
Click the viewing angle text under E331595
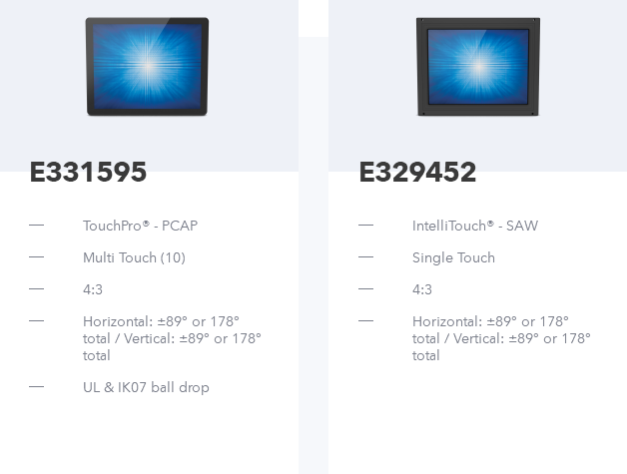coord(172,338)
